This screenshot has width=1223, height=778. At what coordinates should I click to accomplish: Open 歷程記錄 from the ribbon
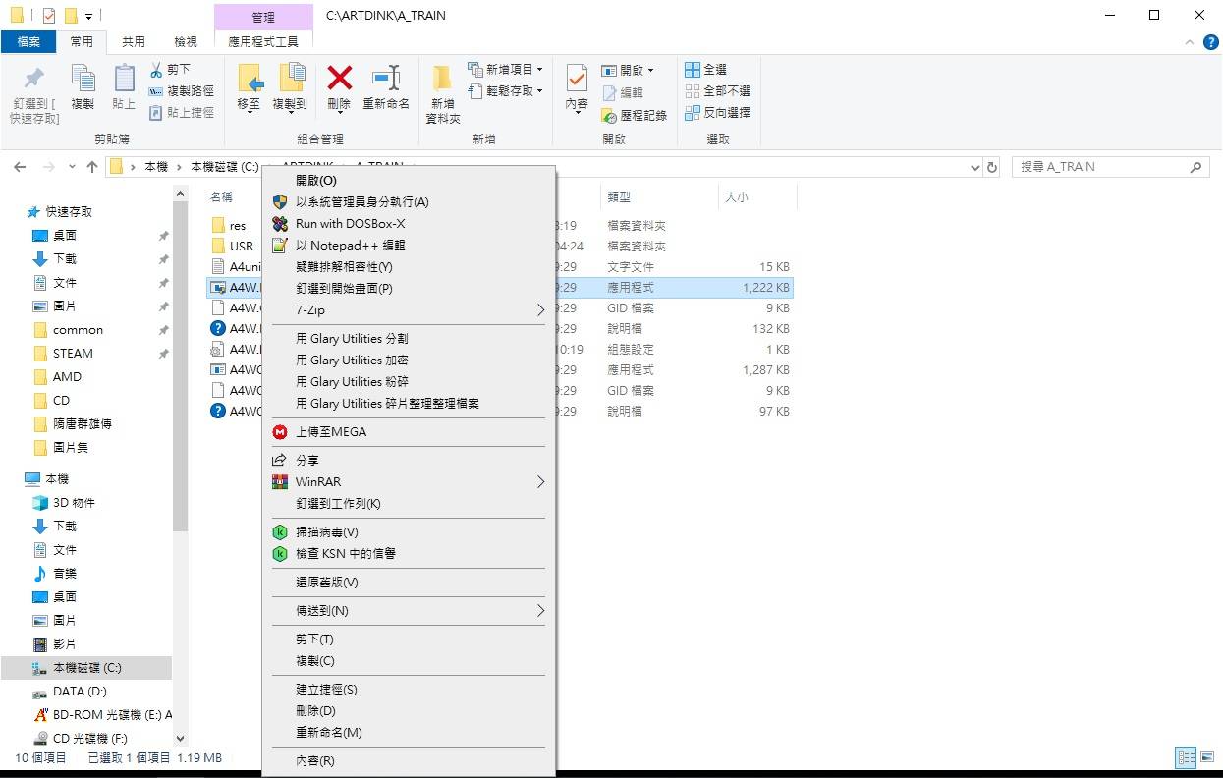[635, 115]
